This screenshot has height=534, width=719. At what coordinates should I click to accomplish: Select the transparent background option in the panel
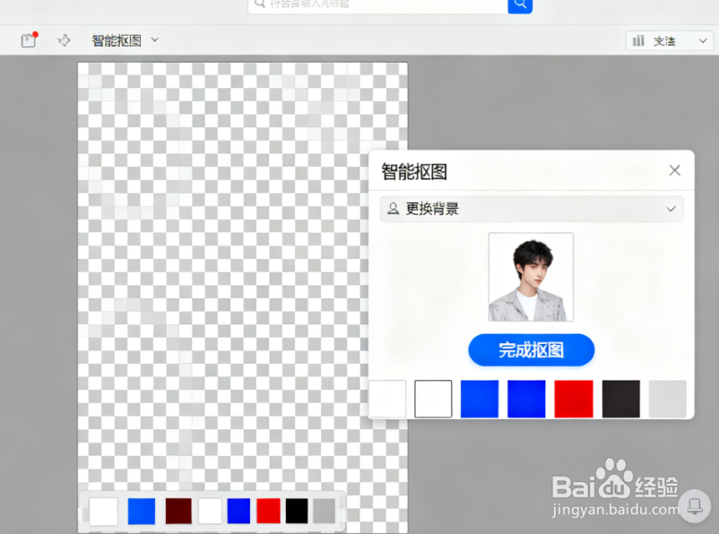coord(387,399)
